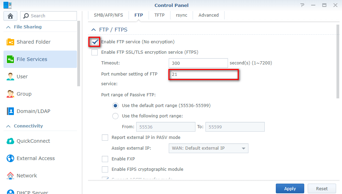This screenshot has height=194, width=342.
Task: Open the User icon in sidebar
Action: point(10,77)
